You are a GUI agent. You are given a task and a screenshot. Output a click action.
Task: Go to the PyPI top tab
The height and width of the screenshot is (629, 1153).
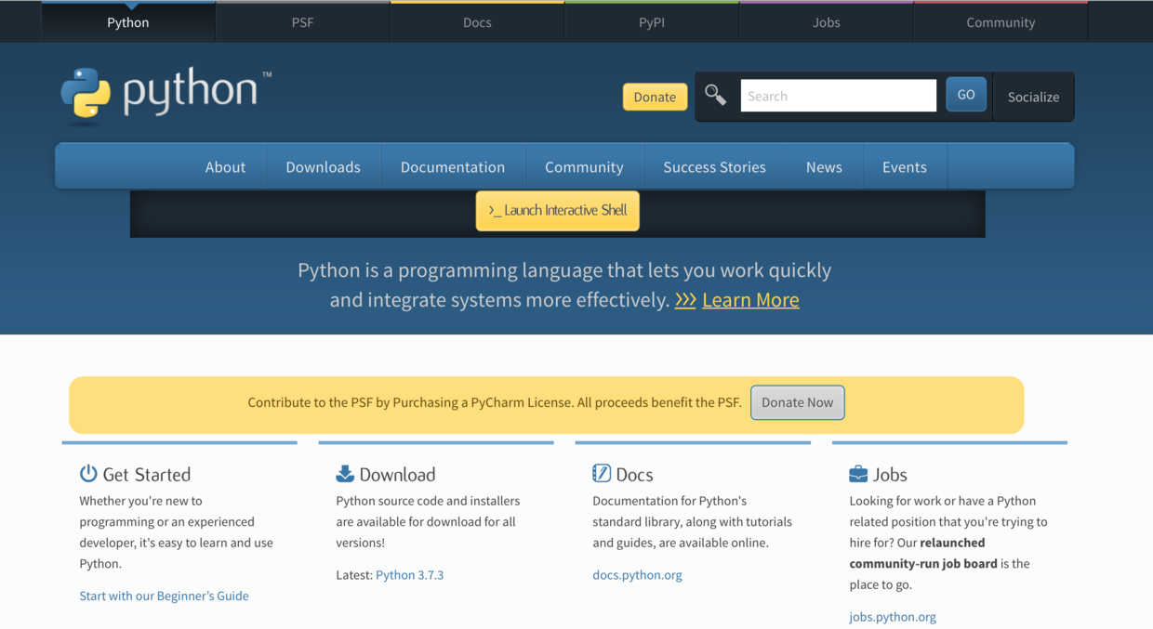pyautogui.click(x=652, y=22)
